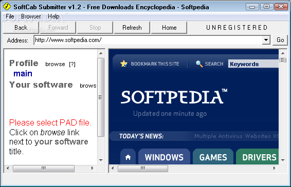Click left panel horizontal scrollbar thumb
Screen dimensions: 291x187
click(44, 169)
